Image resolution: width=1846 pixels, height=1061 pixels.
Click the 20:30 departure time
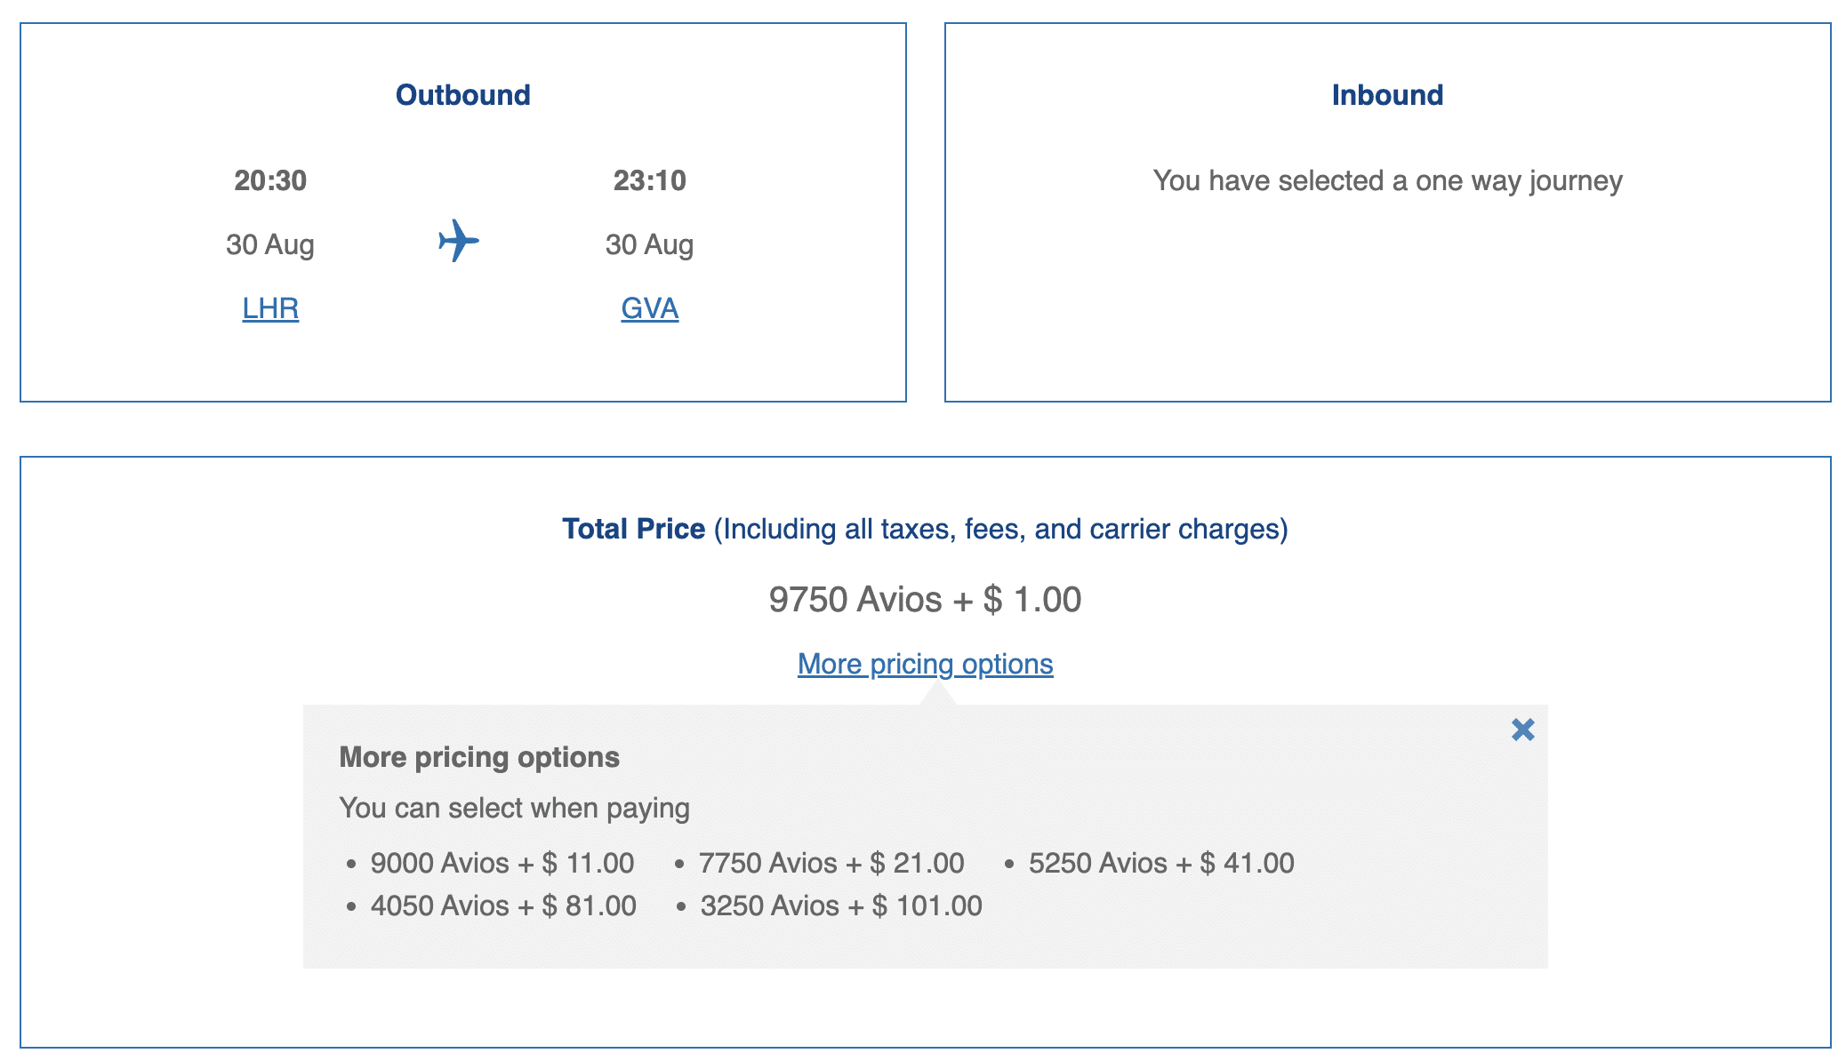pos(270,180)
